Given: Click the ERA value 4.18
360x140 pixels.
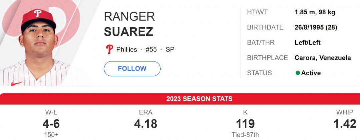Looking at the screenshot, I should 146,124.
